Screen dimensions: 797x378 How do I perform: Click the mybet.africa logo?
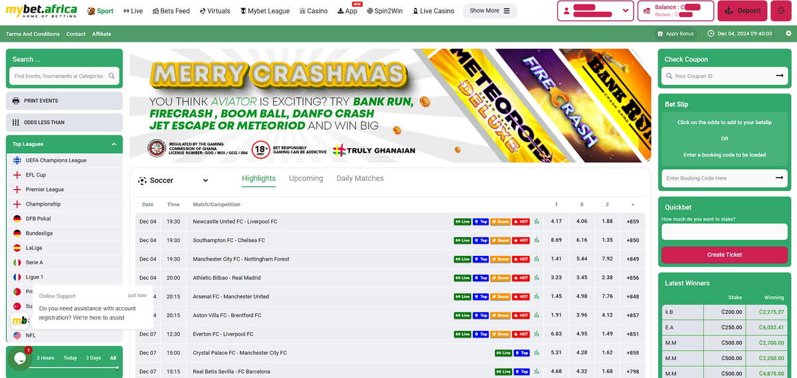41,11
